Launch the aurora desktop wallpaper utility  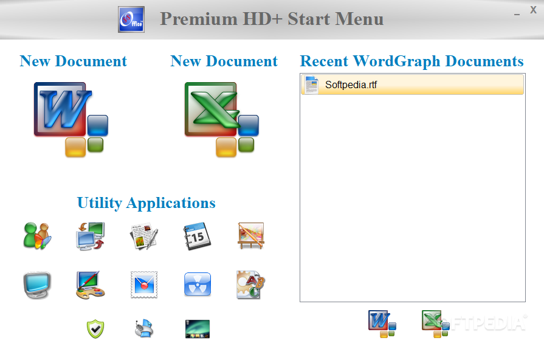coord(198,328)
